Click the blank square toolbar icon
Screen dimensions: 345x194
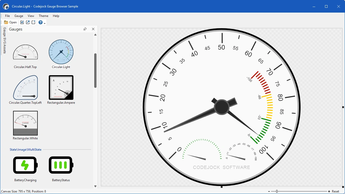click(33, 22)
